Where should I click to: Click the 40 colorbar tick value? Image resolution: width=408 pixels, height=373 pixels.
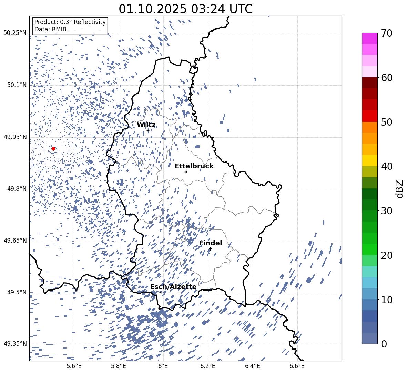387,166
